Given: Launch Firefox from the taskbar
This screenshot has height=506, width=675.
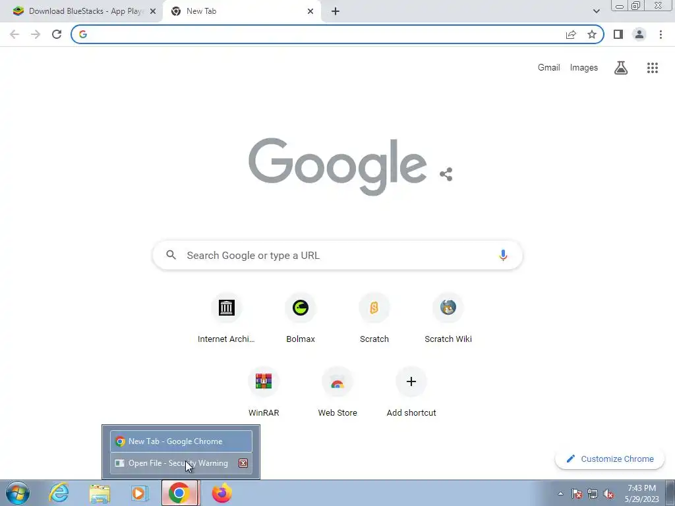Looking at the screenshot, I should pyautogui.click(x=221, y=493).
